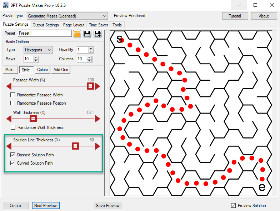Click left arrow of Passage Width slider

coord(9,86)
